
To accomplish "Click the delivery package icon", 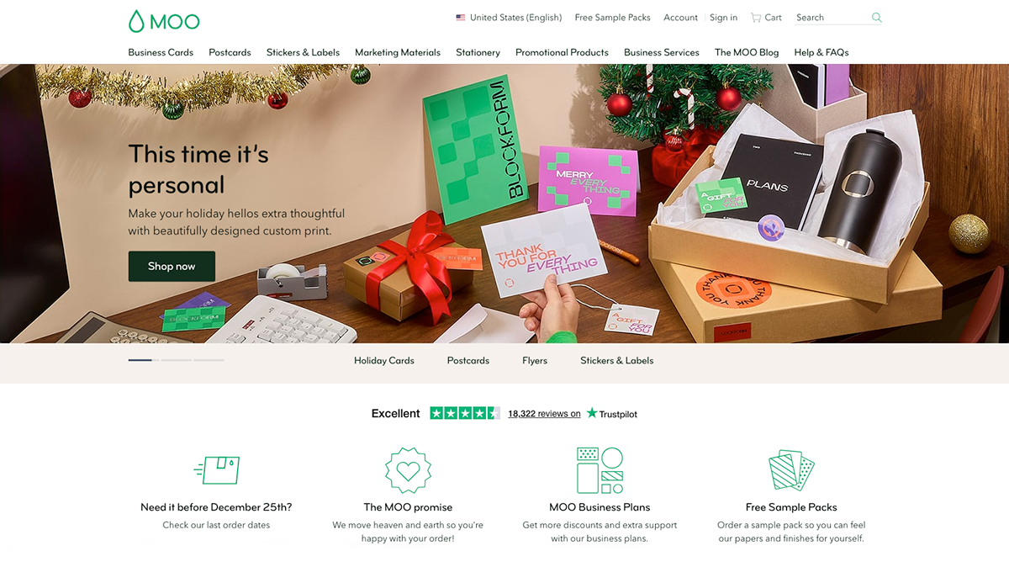I will coord(217,469).
